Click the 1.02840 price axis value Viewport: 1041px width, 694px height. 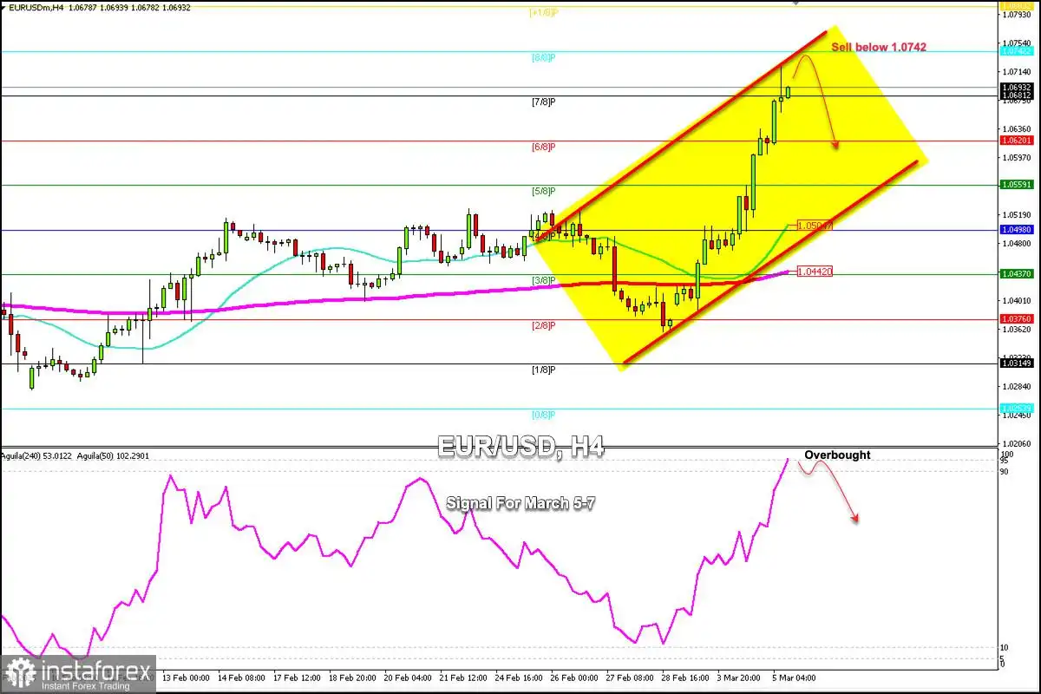(1018, 387)
